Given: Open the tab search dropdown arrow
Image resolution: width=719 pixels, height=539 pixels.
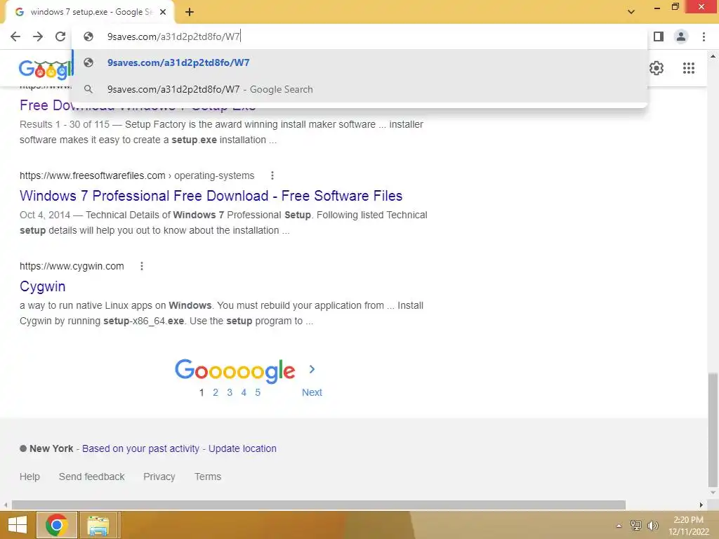Looking at the screenshot, I should pyautogui.click(x=631, y=12).
